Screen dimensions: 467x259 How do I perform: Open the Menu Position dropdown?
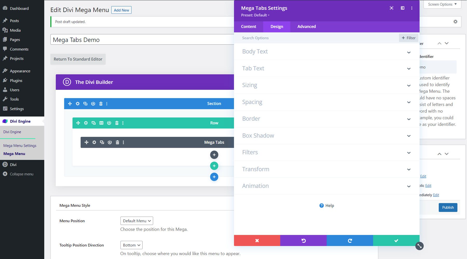tap(136, 221)
